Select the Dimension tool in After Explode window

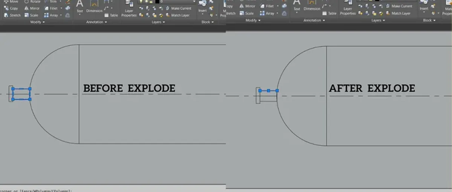(x=312, y=5)
